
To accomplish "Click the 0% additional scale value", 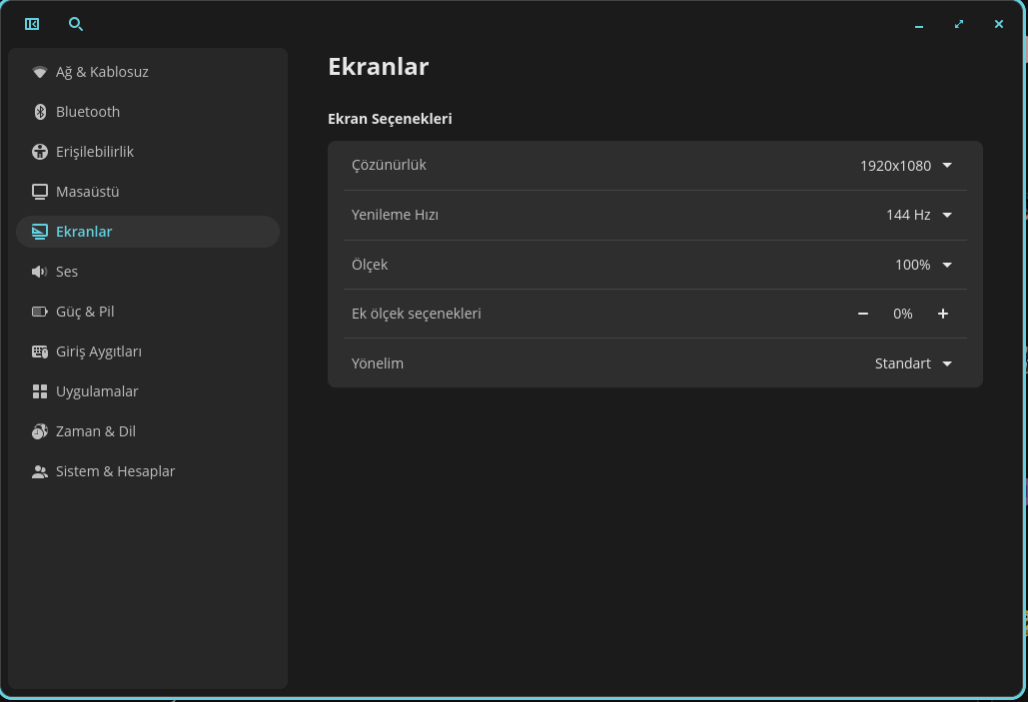I will point(903,314).
